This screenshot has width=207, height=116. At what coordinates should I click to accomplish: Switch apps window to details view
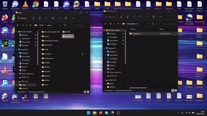point(85,92)
